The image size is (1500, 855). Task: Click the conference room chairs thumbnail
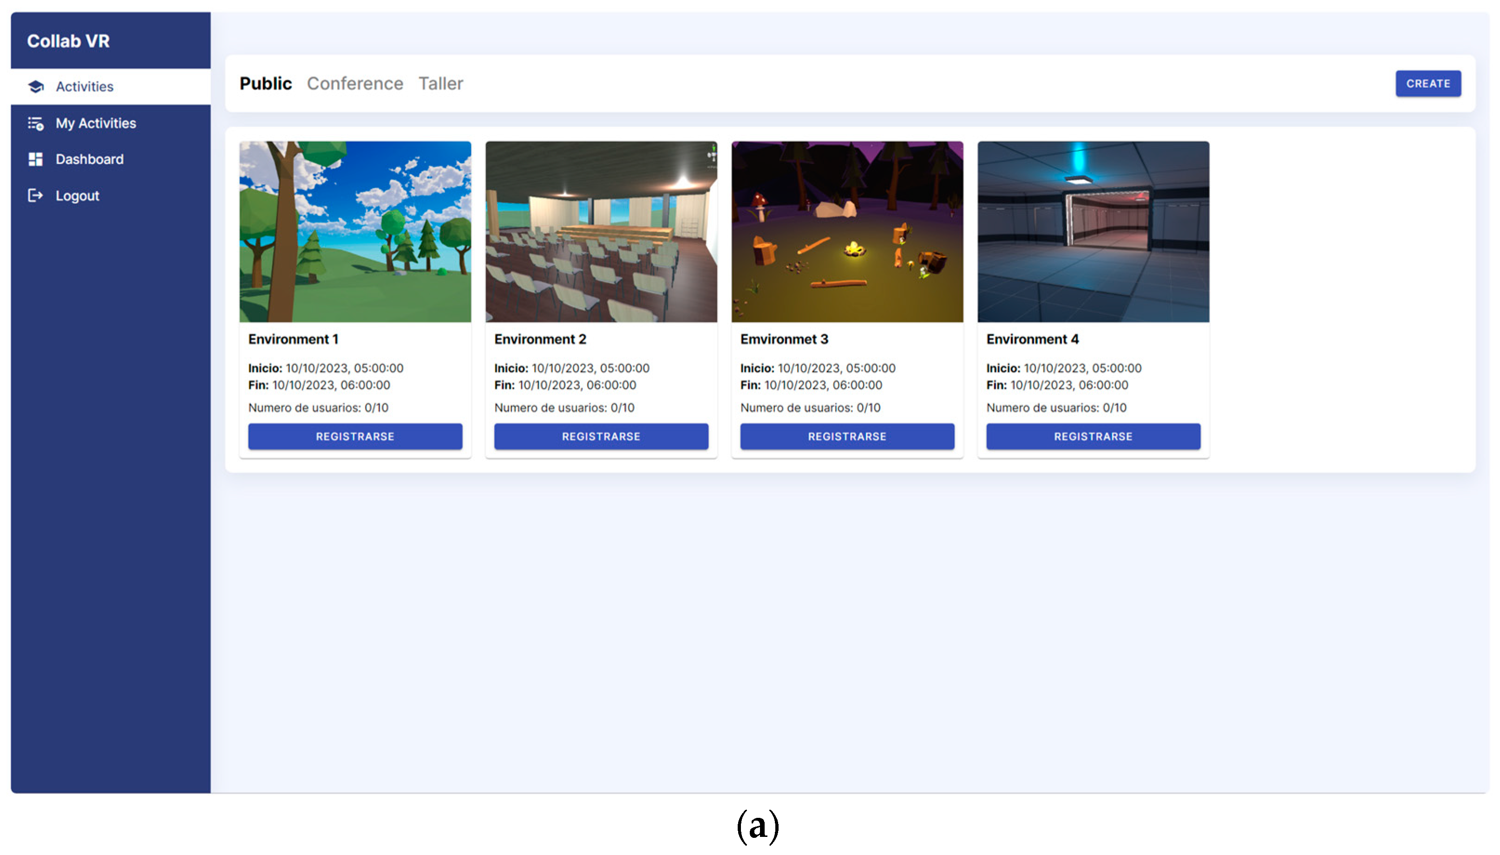pyautogui.click(x=601, y=231)
